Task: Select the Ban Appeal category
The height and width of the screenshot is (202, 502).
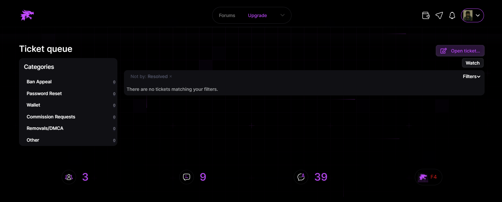Action: click(x=39, y=82)
